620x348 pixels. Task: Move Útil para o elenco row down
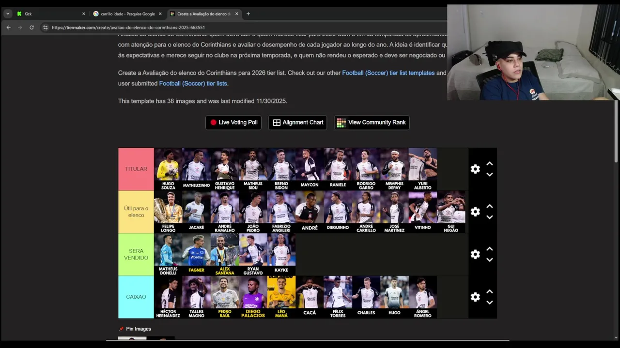pos(489,217)
